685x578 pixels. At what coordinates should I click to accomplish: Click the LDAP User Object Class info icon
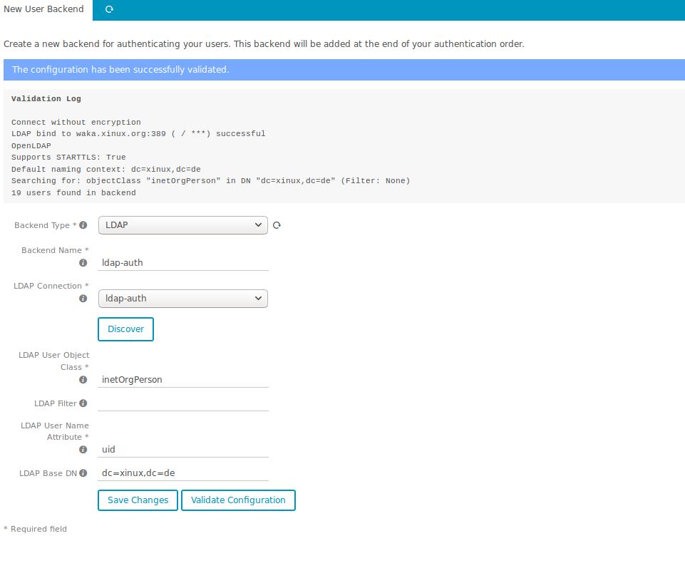point(83,380)
